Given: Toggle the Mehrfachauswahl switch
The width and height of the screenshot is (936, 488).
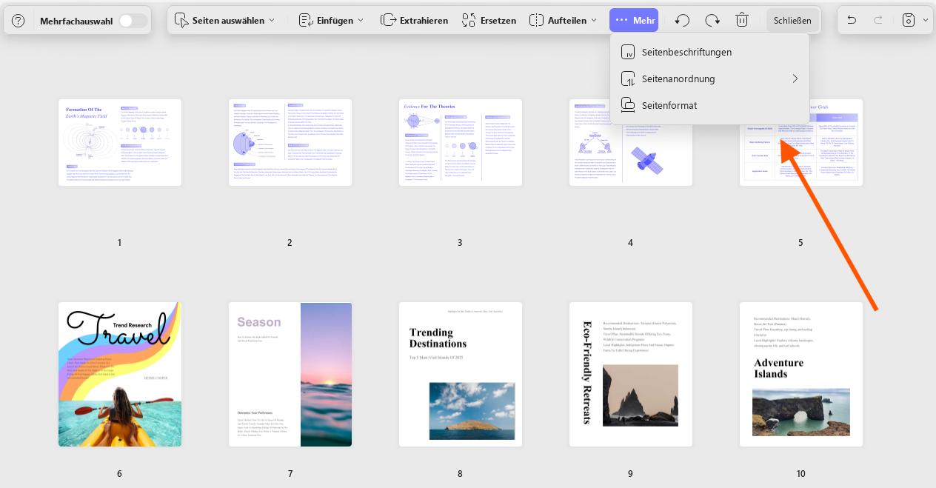Looking at the screenshot, I should (133, 21).
